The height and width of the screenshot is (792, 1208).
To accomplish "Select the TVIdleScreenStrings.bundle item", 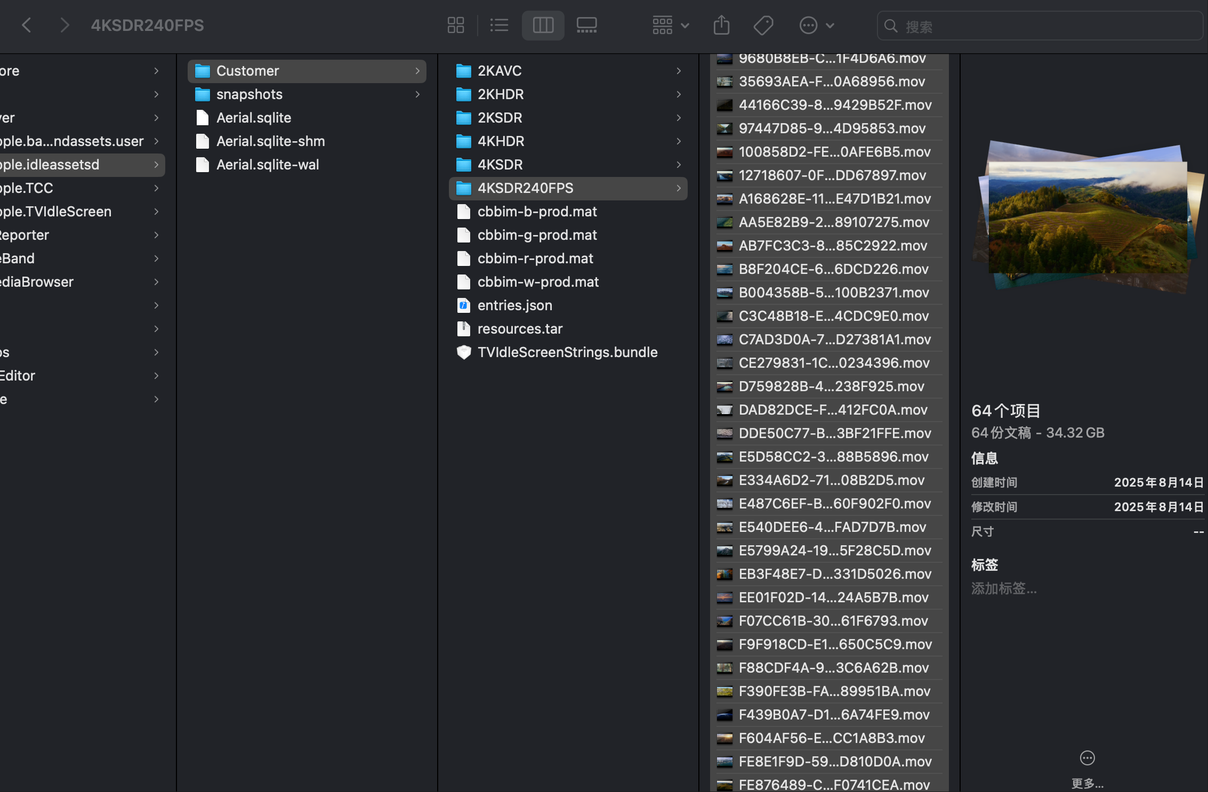I will pos(567,352).
